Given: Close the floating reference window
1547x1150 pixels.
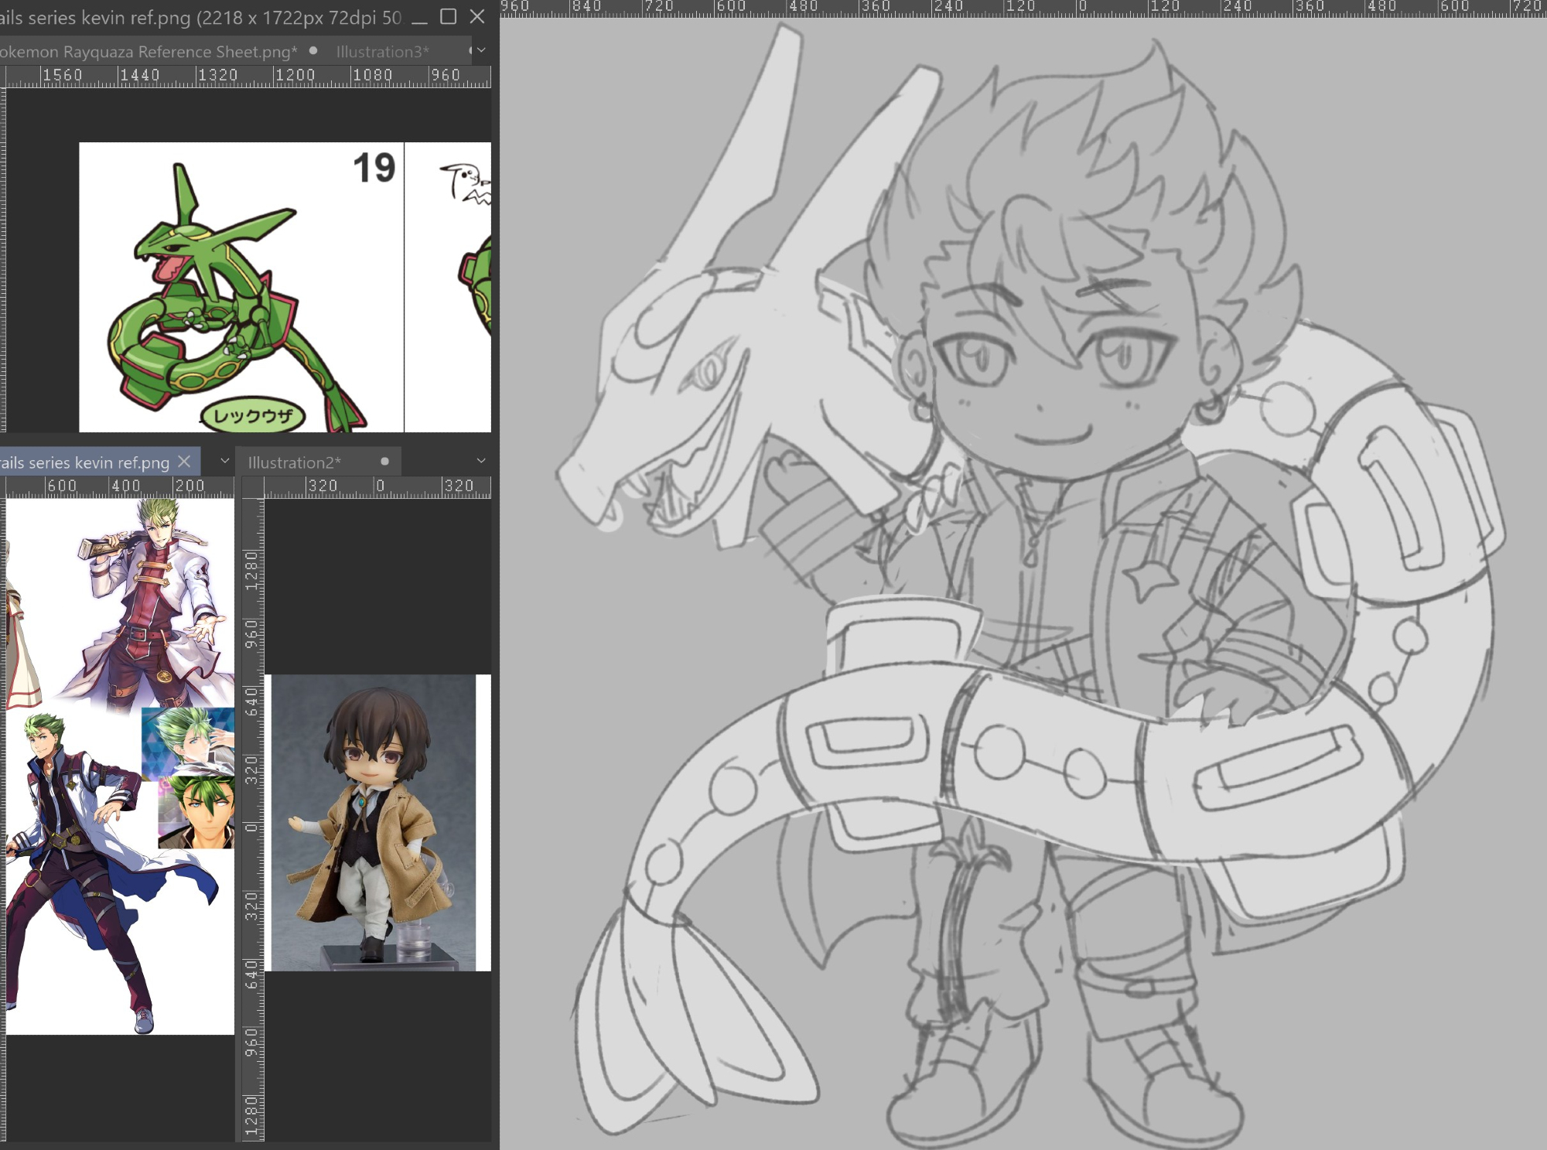Looking at the screenshot, I should (x=477, y=17).
